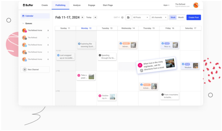The width and height of the screenshot is (222, 131).
Task: Open The Refined queue channel
Action: 35,38
